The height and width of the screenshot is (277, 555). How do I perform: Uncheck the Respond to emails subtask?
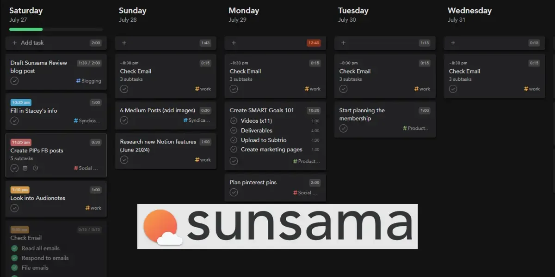14,258
